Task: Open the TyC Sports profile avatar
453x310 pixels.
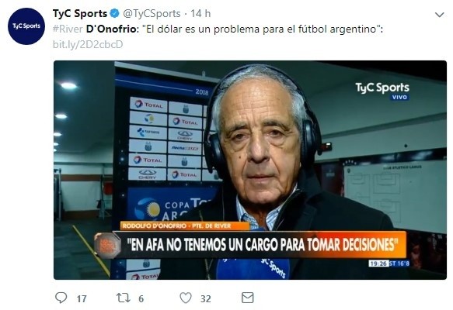Action: pyautogui.click(x=26, y=26)
